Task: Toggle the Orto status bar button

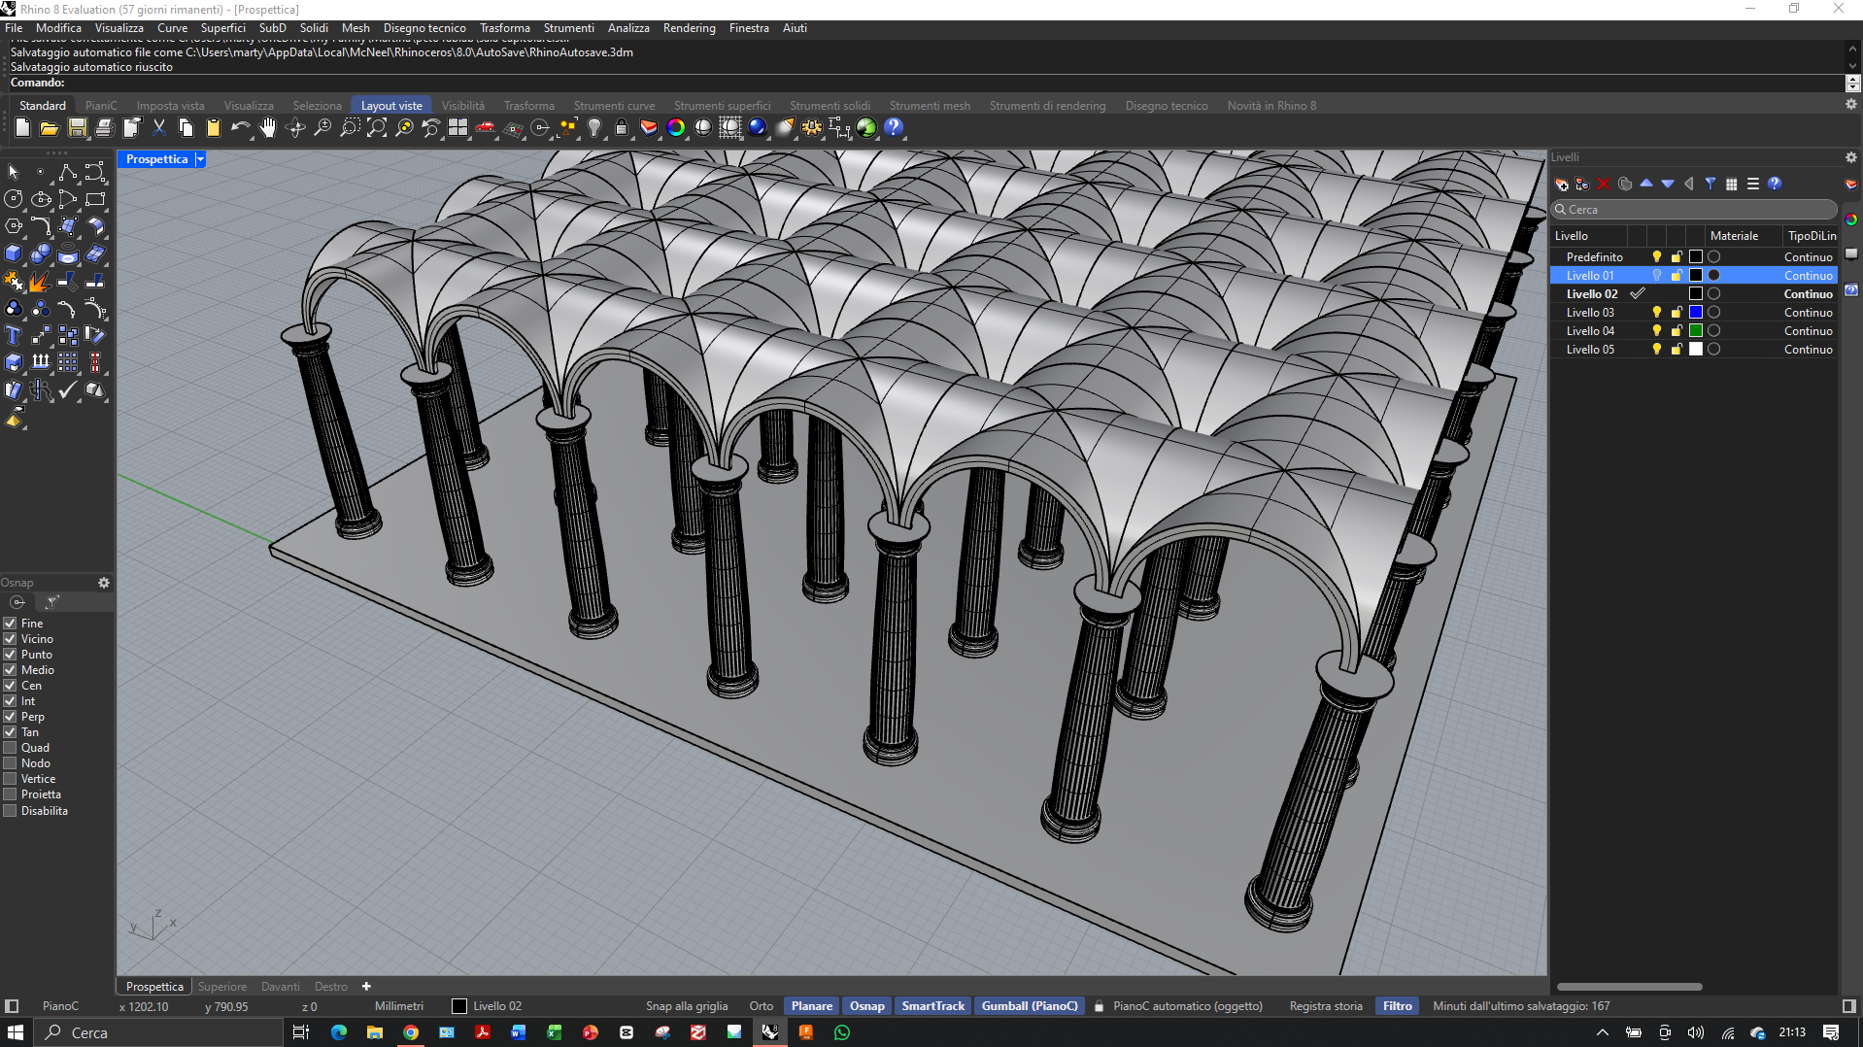Action: pyautogui.click(x=761, y=1006)
